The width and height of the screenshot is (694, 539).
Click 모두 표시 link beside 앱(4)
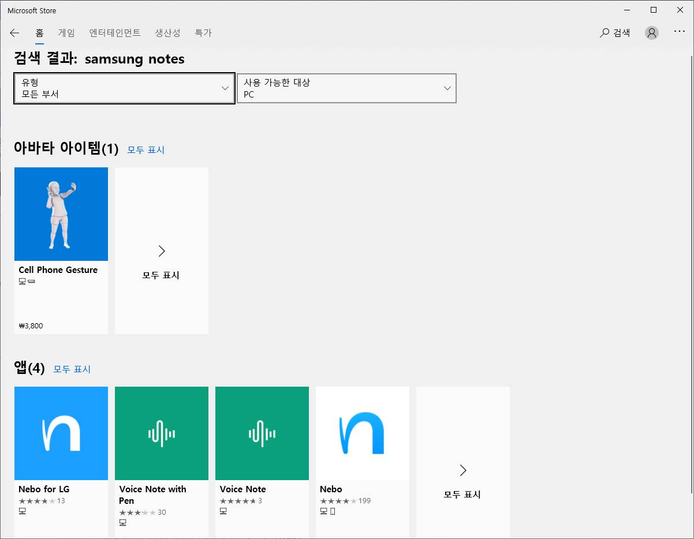tap(72, 369)
